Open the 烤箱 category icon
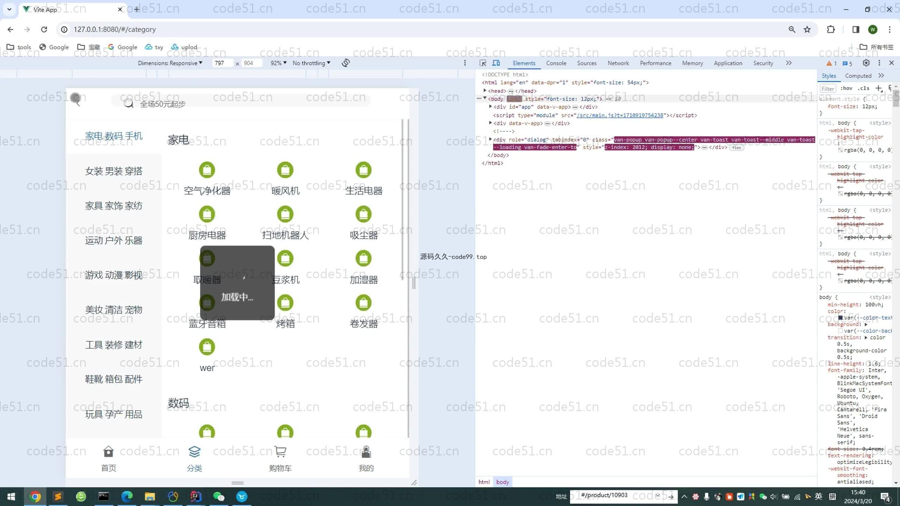This screenshot has width=900, height=506. pyautogui.click(x=285, y=303)
